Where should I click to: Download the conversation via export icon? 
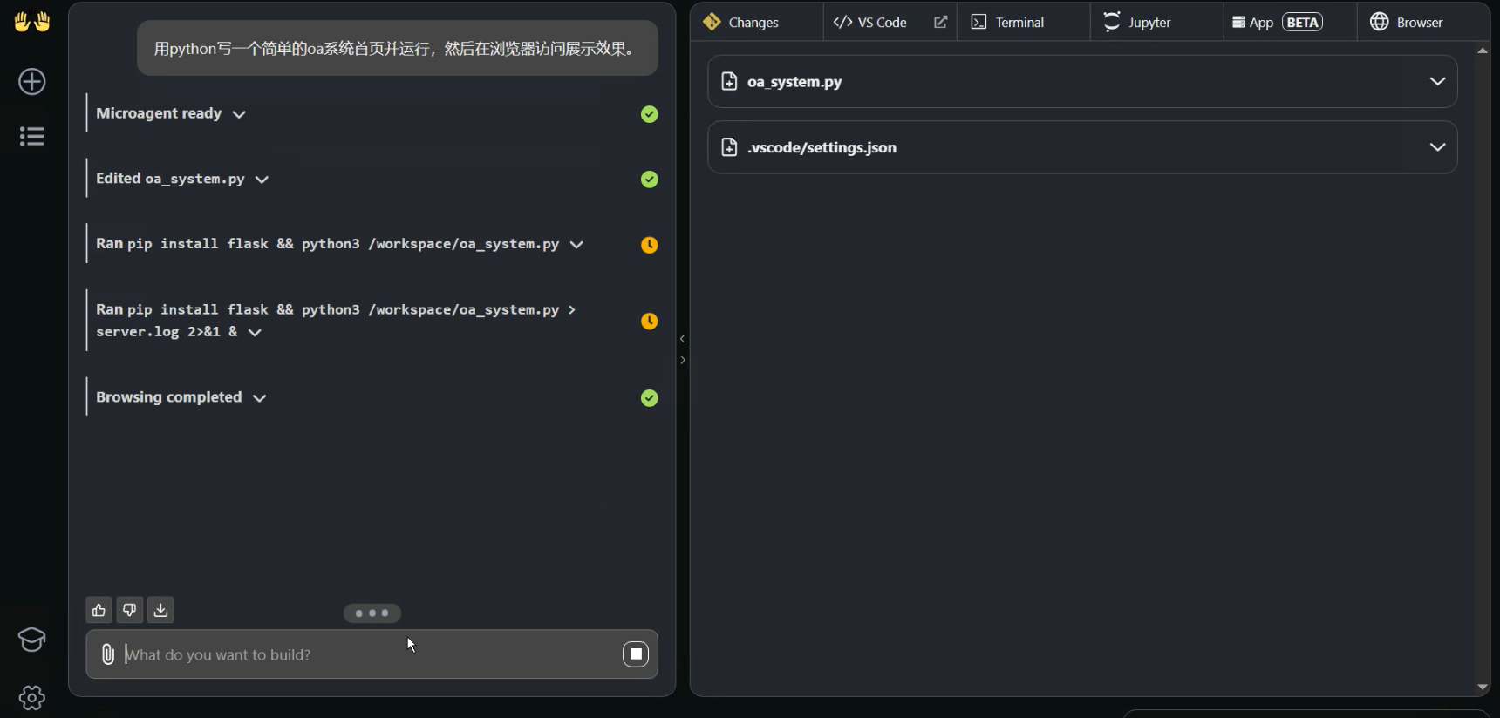point(161,610)
